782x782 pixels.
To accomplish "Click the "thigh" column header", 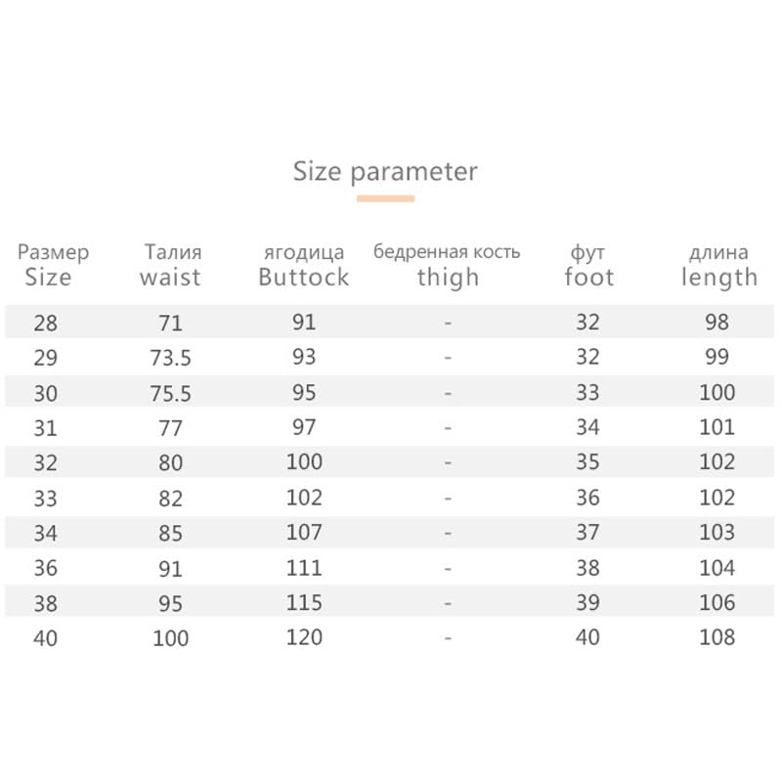I will (448, 277).
